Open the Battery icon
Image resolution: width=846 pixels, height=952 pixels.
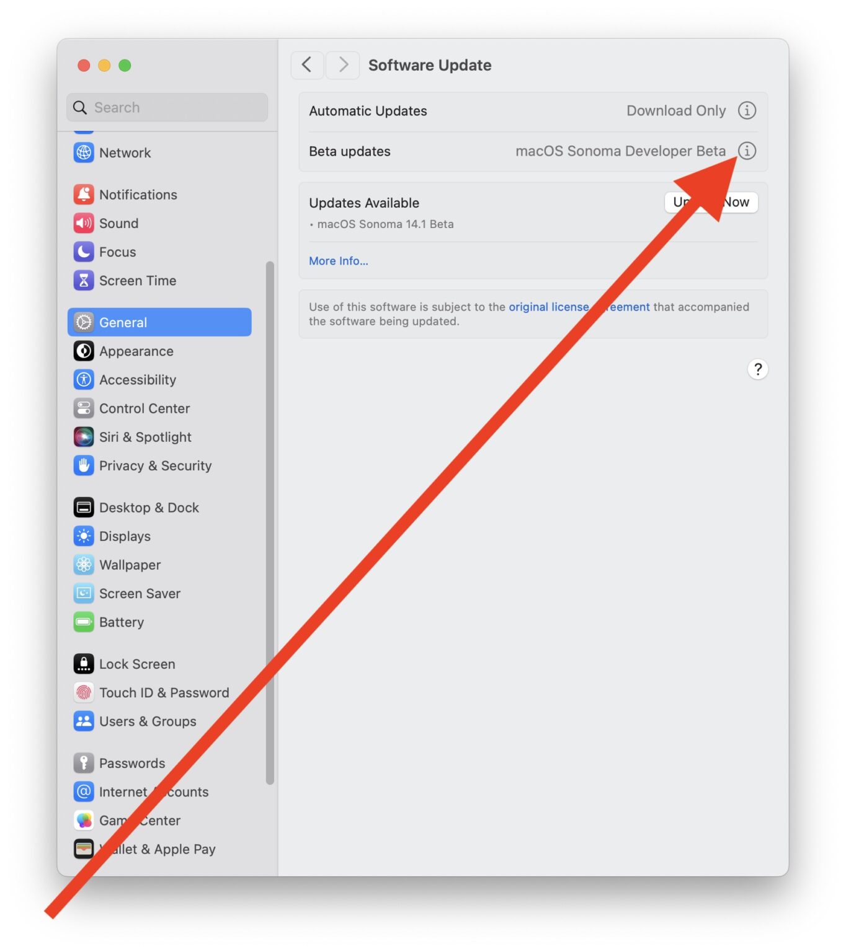84,622
